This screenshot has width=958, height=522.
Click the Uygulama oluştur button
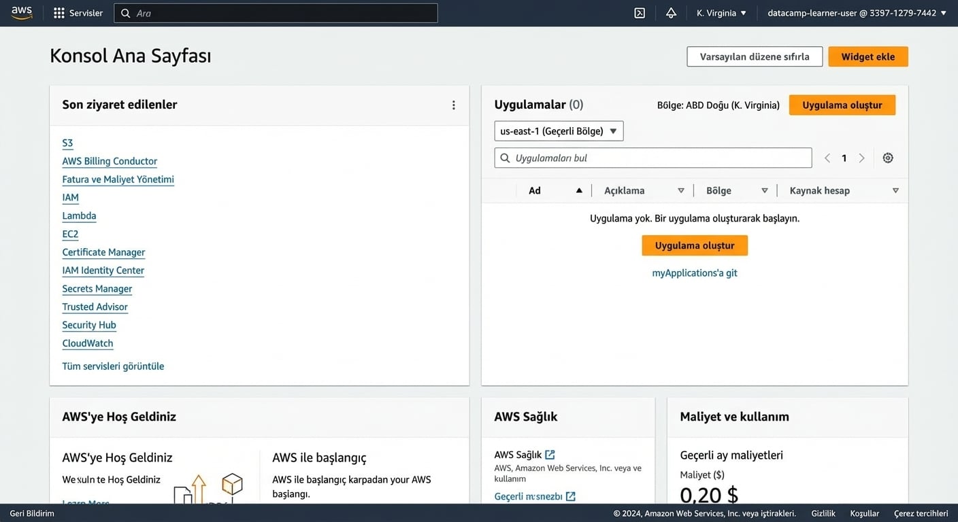842,105
